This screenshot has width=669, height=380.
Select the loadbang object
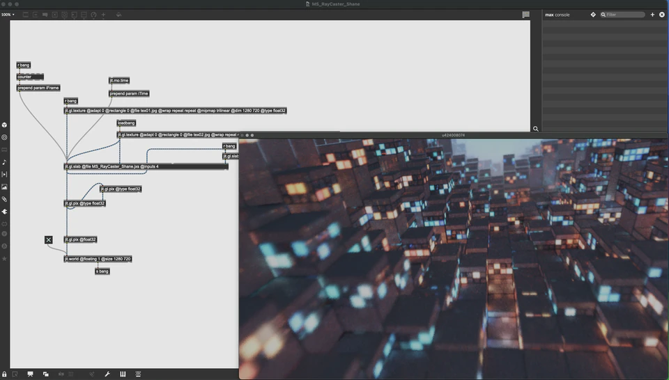[x=126, y=123]
